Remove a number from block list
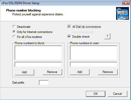 click(52, 72)
